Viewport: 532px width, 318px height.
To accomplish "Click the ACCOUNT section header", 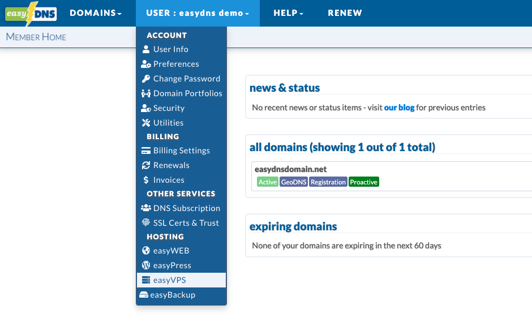I will click(x=166, y=35).
